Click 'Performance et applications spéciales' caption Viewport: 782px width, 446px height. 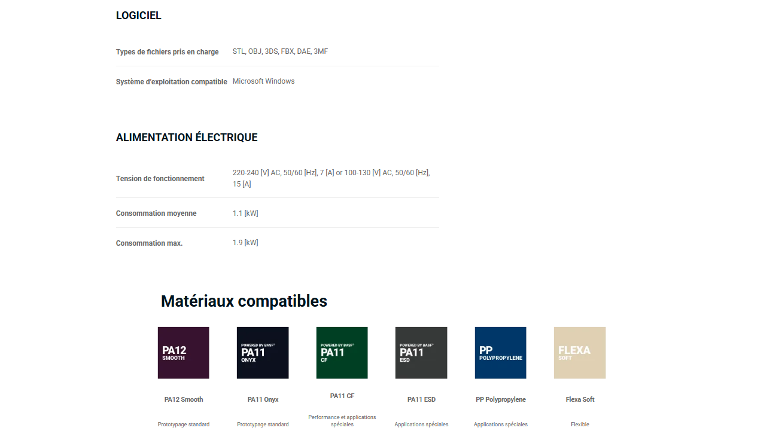point(342,421)
